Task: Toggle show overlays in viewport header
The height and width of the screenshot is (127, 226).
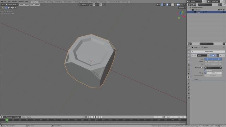Action: point(167,5)
